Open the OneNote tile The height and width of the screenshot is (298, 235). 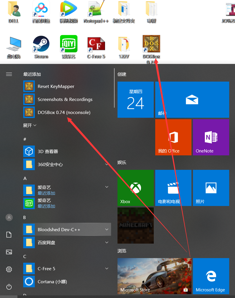click(x=211, y=137)
